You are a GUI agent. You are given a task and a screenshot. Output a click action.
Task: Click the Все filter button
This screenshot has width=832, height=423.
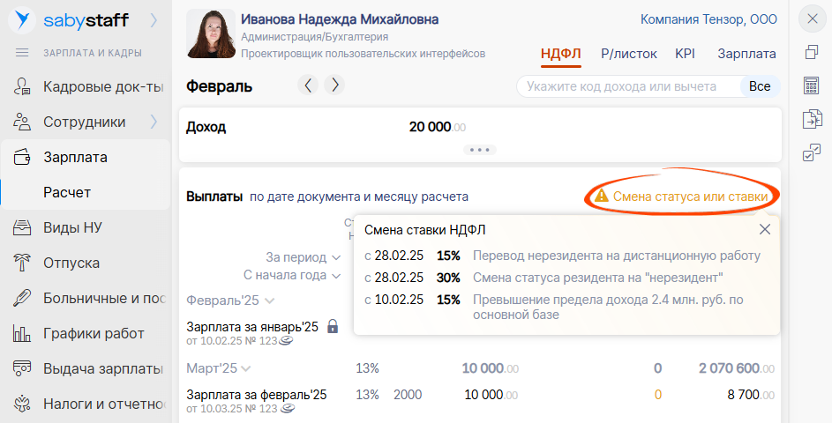pyautogui.click(x=759, y=86)
